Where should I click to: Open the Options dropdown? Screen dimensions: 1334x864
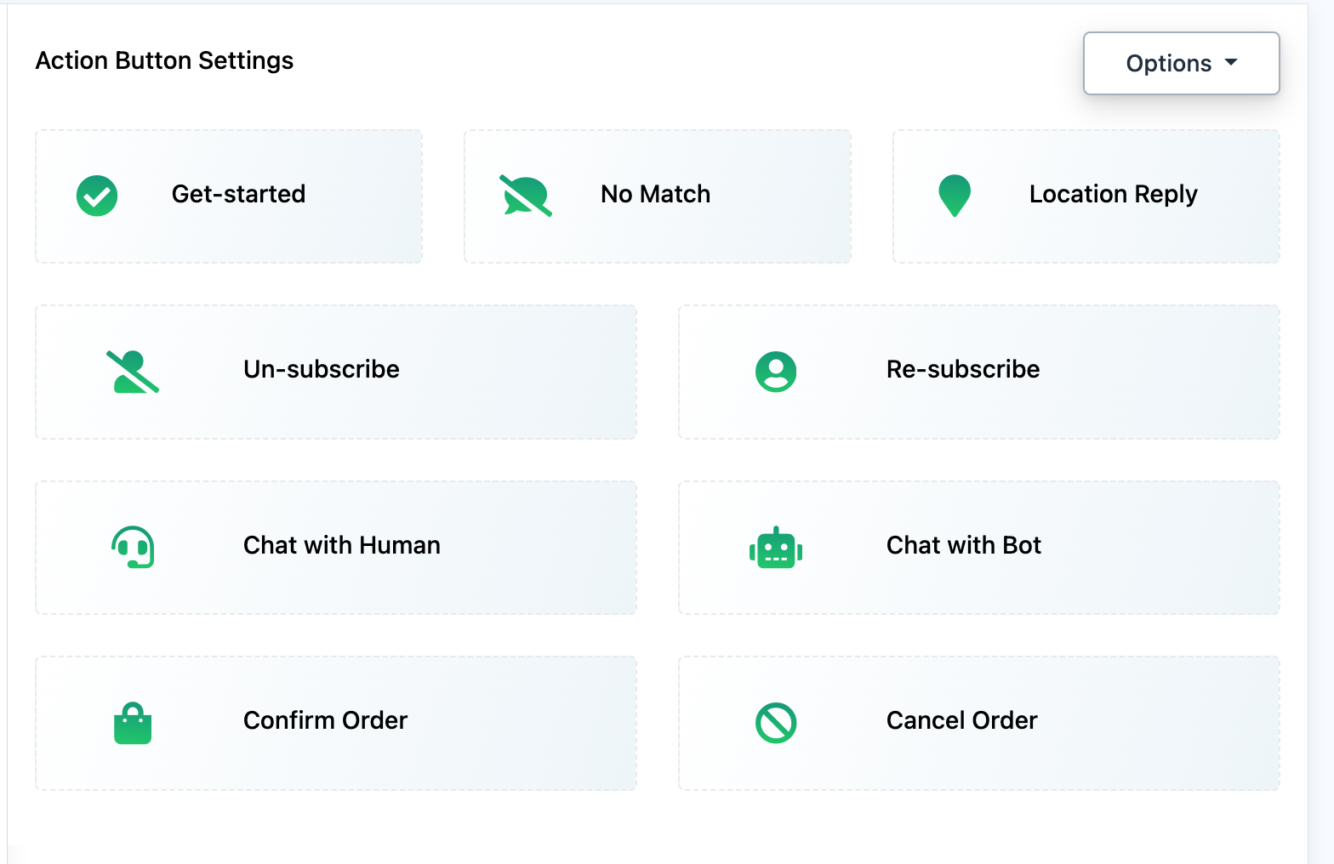click(x=1168, y=64)
